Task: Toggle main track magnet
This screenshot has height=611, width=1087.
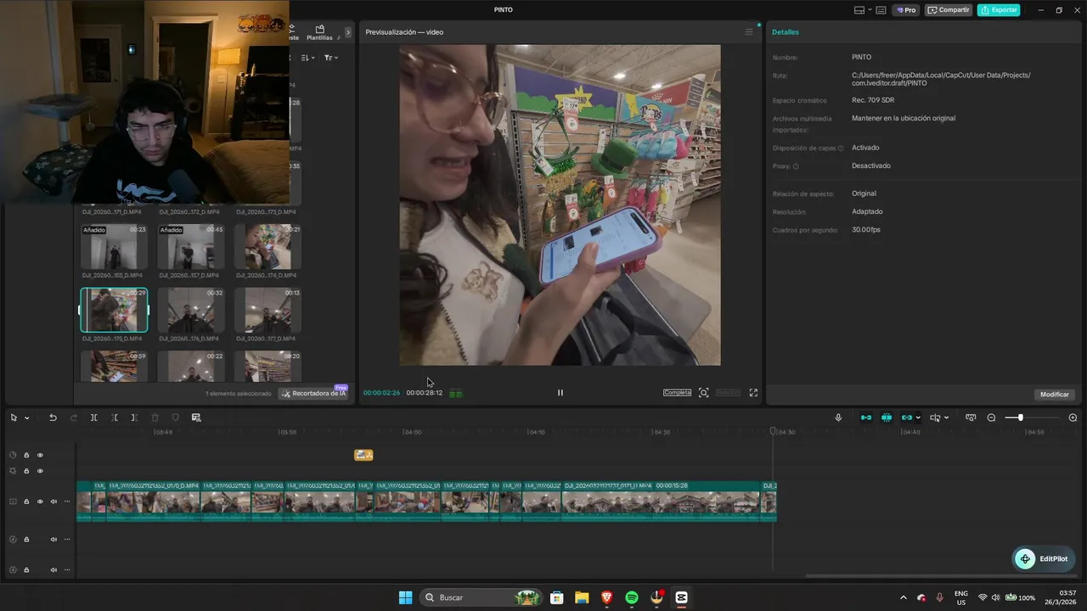Action: (x=866, y=418)
